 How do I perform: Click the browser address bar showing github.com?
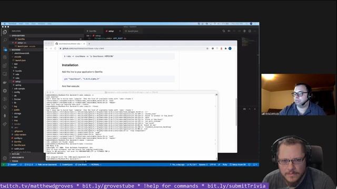click(x=132, y=48)
